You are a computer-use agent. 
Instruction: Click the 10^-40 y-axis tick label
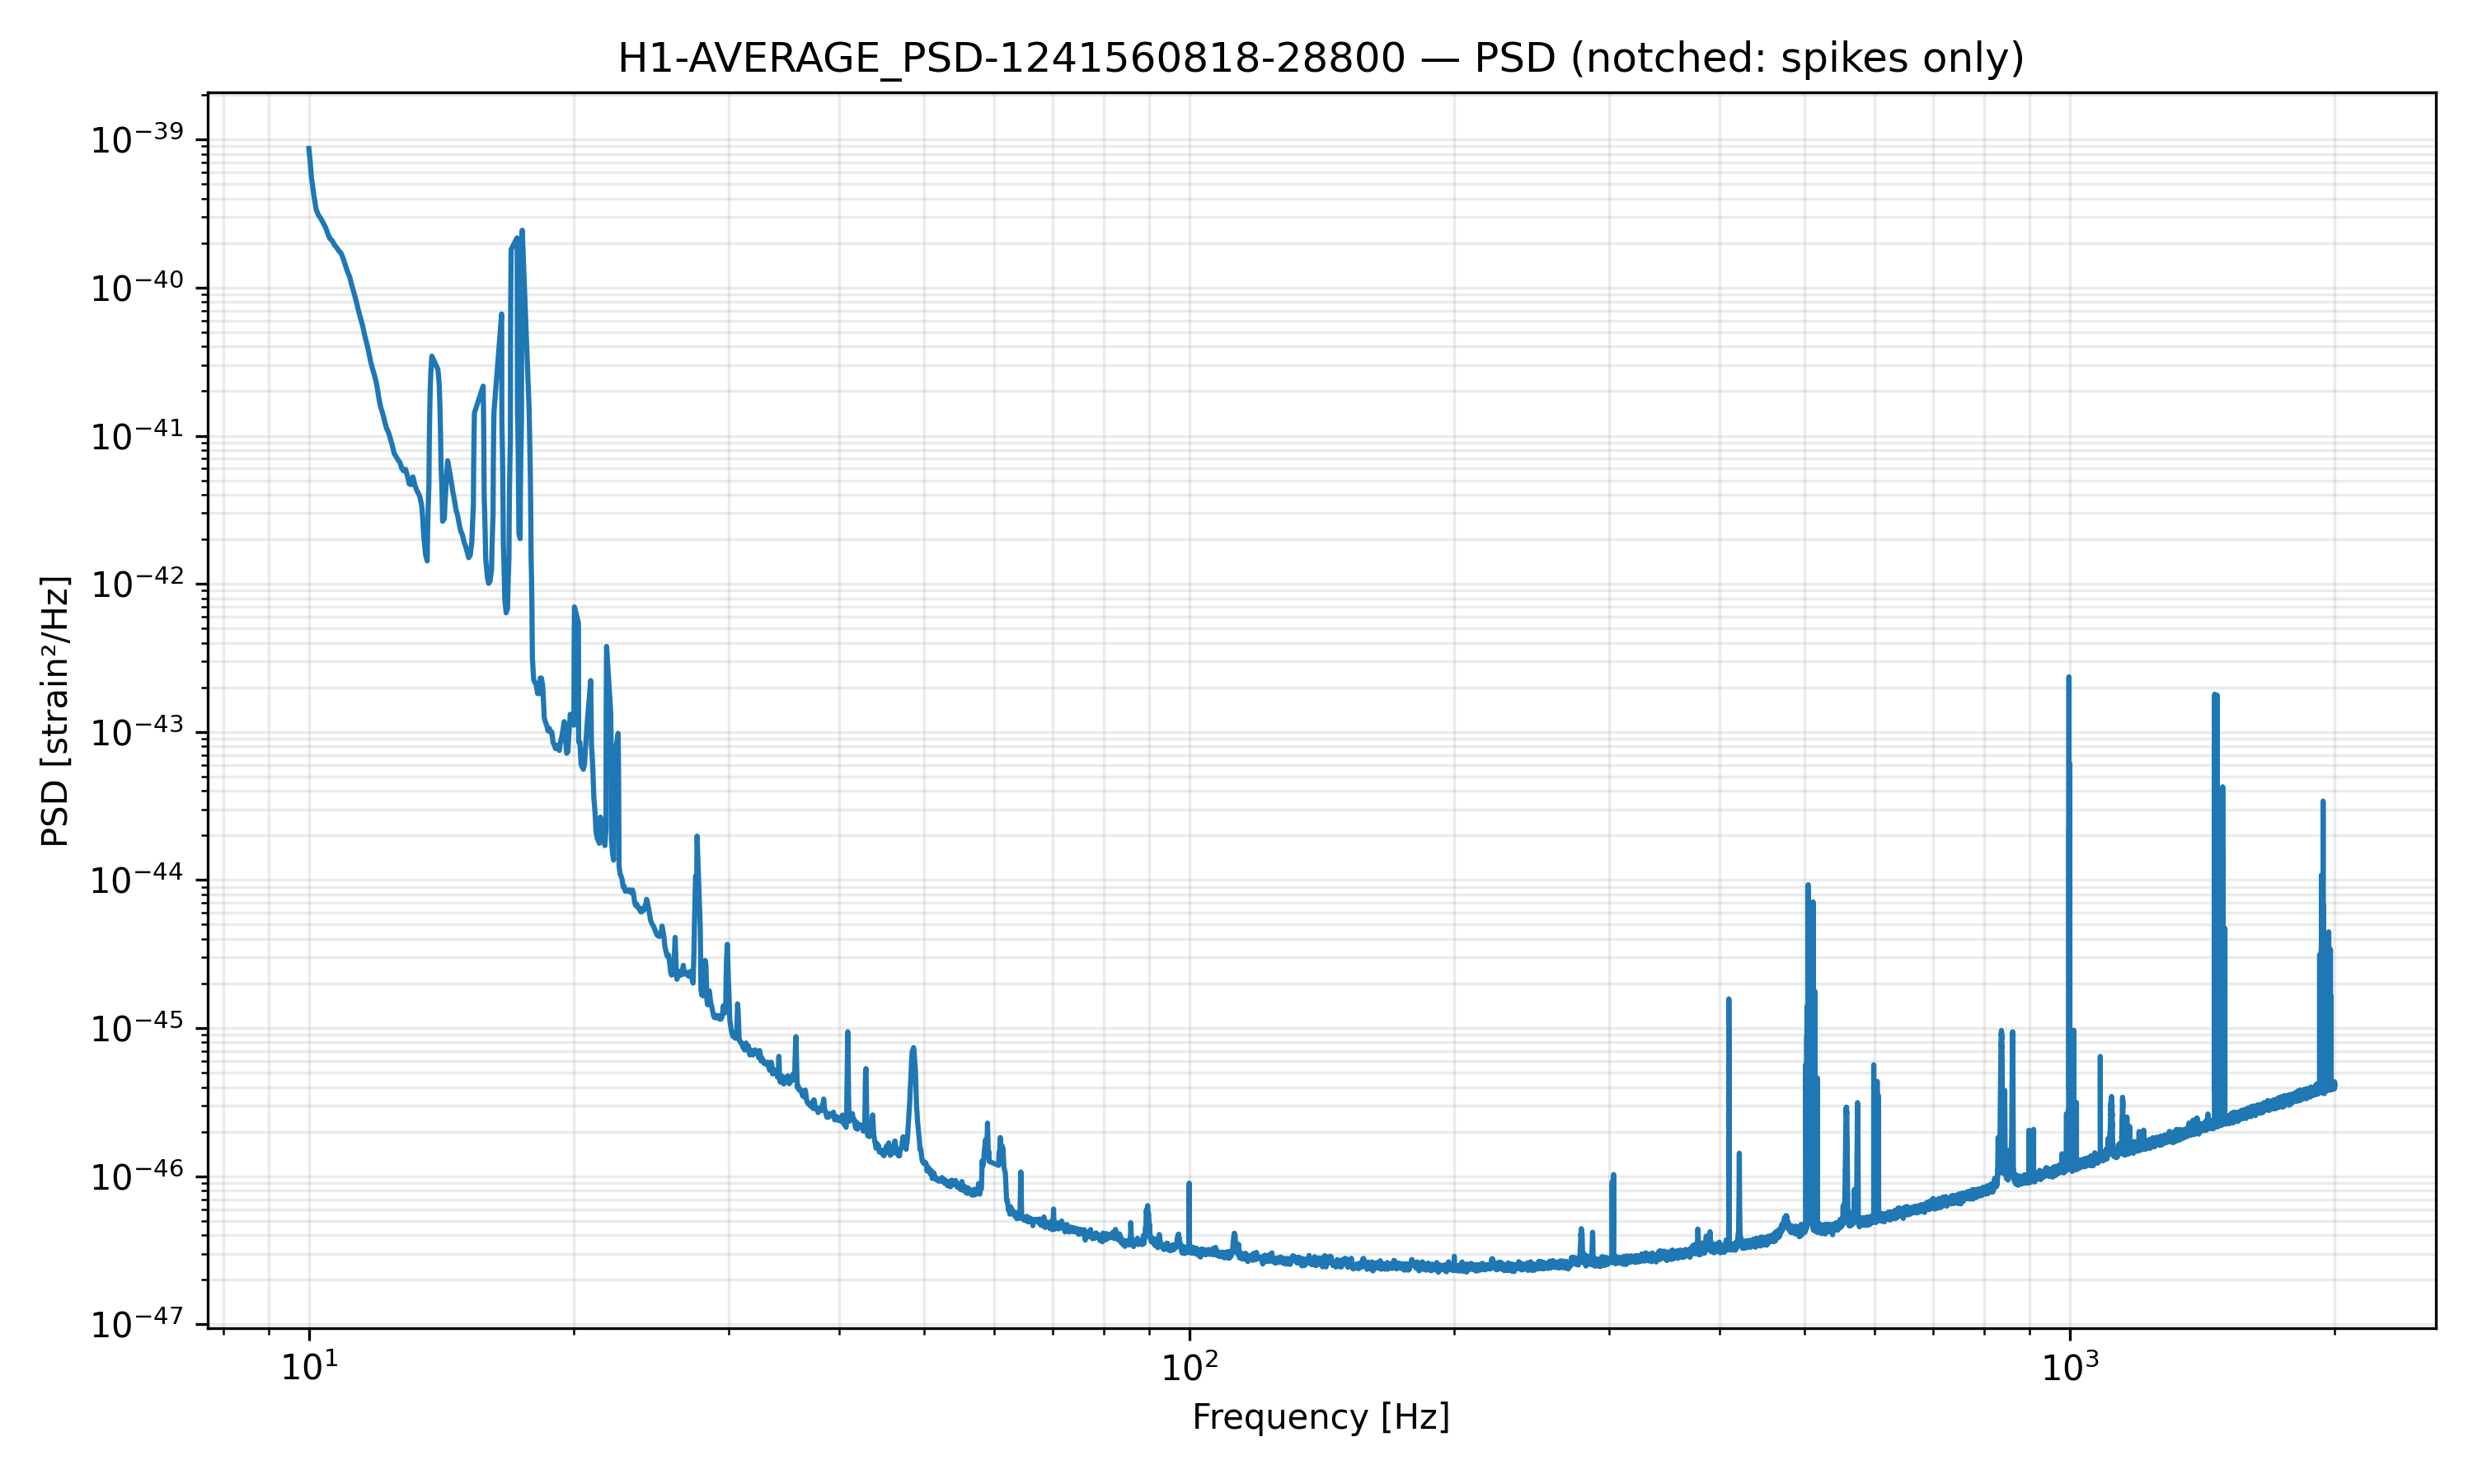pos(138,289)
